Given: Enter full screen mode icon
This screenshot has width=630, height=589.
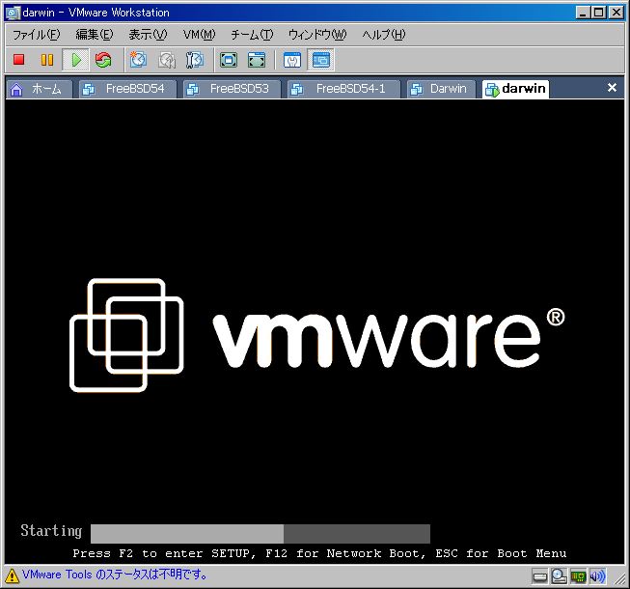Looking at the screenshot, I should (229, 60).
